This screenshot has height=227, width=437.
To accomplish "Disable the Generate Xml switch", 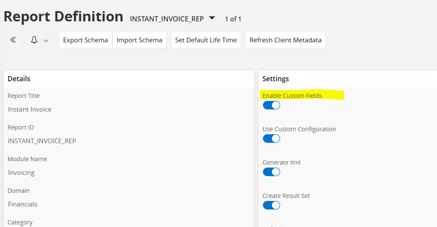I will (271, 172).
